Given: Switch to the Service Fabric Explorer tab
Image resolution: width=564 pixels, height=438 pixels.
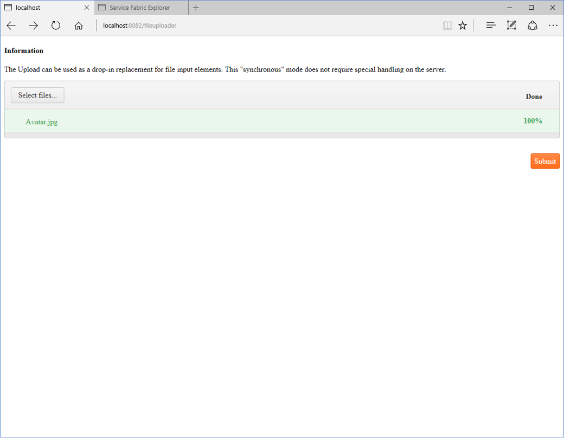Looking at the screenshot, I should tap(140, 8).
